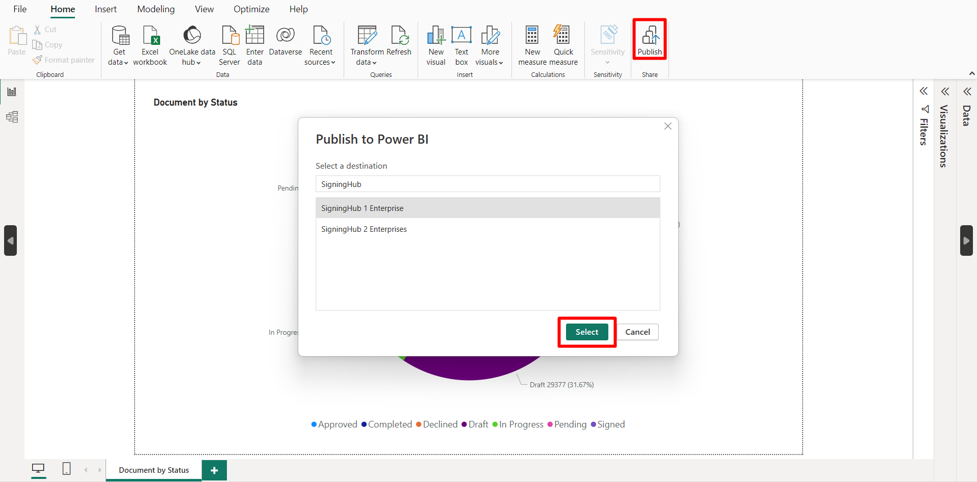Viewport: 977px width, 482px height.
Task: Select the Pending legend entry
Action: (x=567, y=424)
